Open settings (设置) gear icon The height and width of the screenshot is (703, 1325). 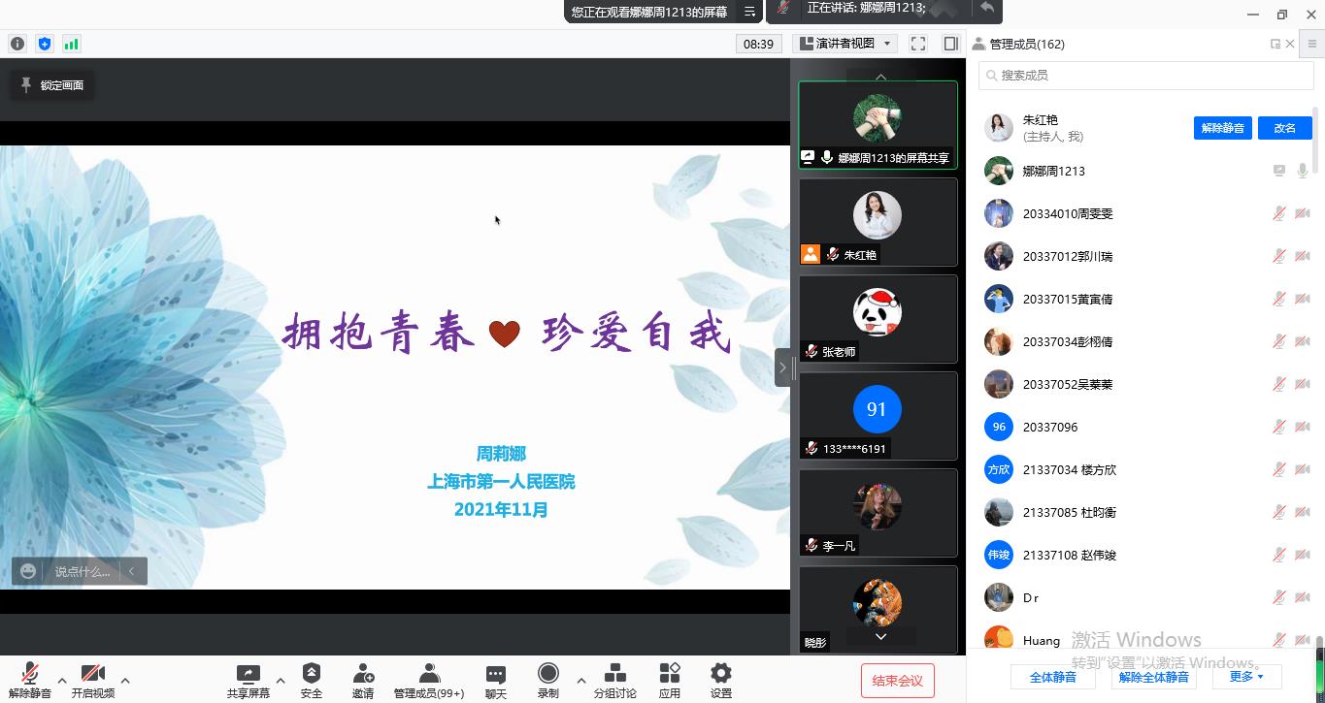click(x=720, y=680)
